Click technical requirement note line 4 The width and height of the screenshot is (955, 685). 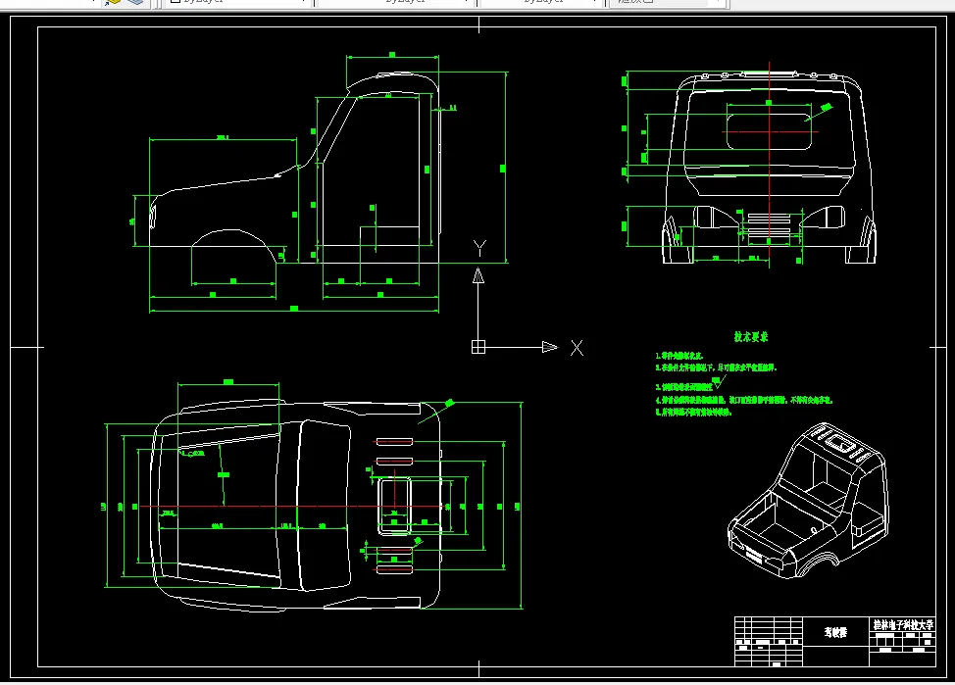tap(743, 400)
